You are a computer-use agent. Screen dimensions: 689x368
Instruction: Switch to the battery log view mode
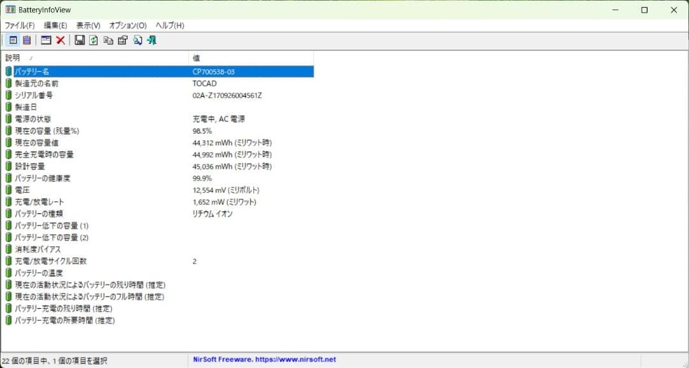[27, 40]
